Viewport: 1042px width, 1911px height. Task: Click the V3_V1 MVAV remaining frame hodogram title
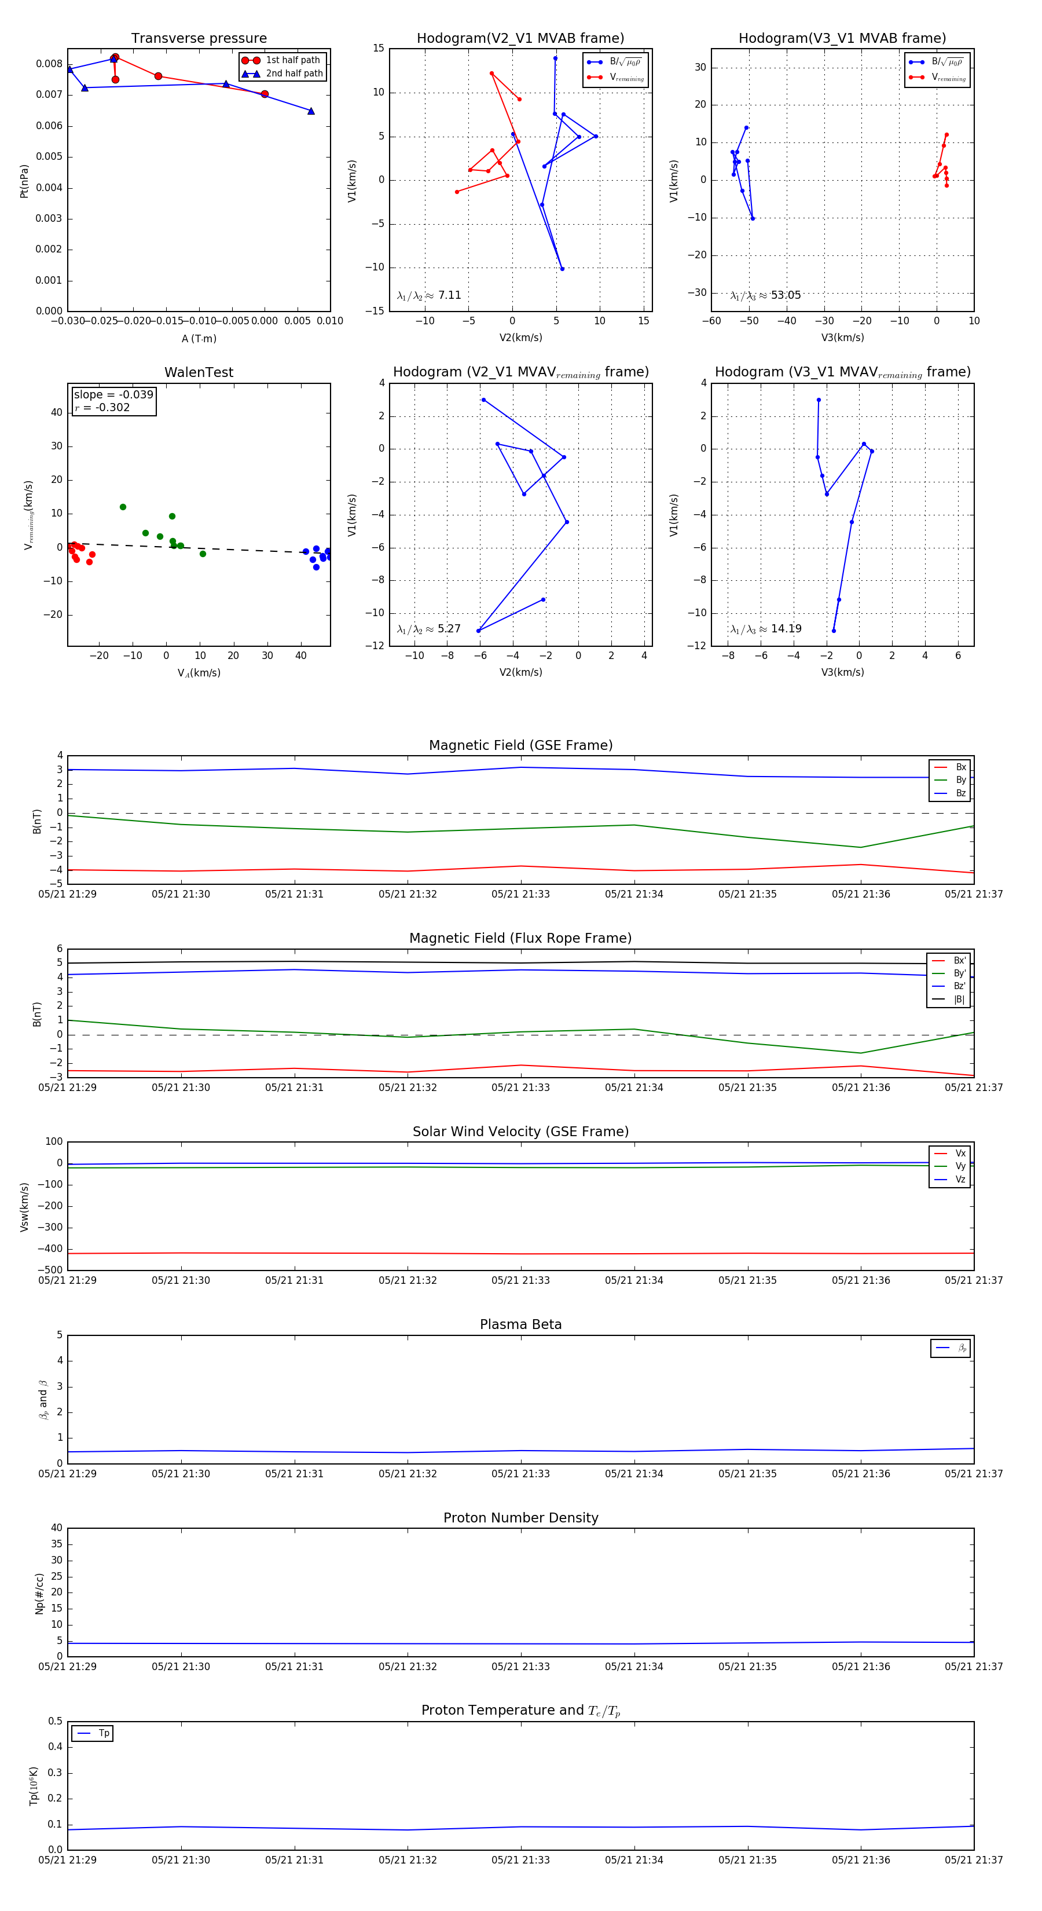pos(842,372)
